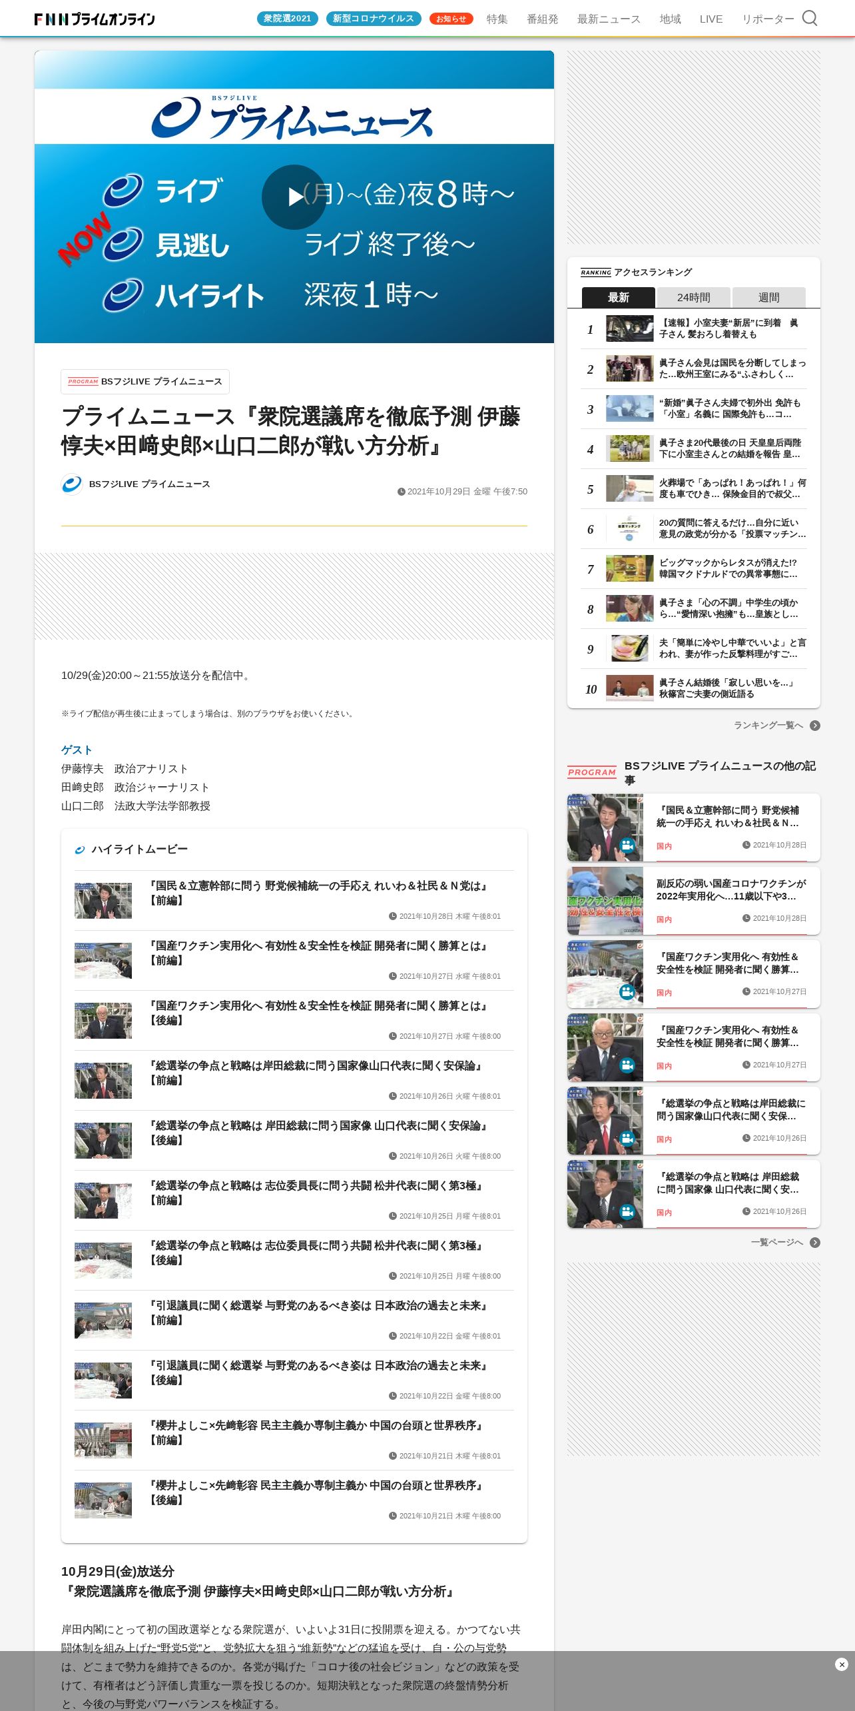The image size is (855, 1711).
Task: Open highlight 国民＆立憲幹部に問う 前編
Action: click(294, 901)
